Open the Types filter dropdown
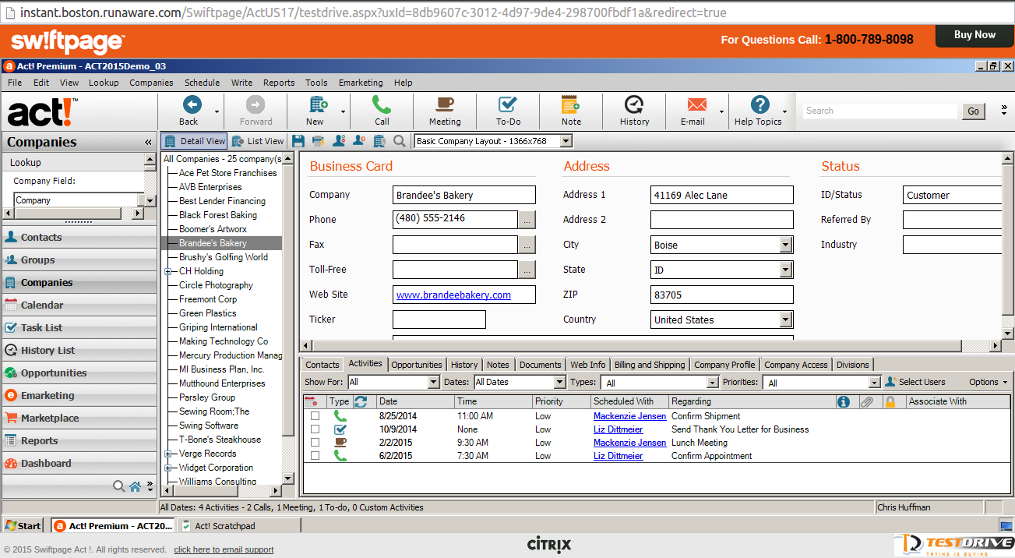Viewport: 1015px width, 558px height. click(x=712, y=382)
